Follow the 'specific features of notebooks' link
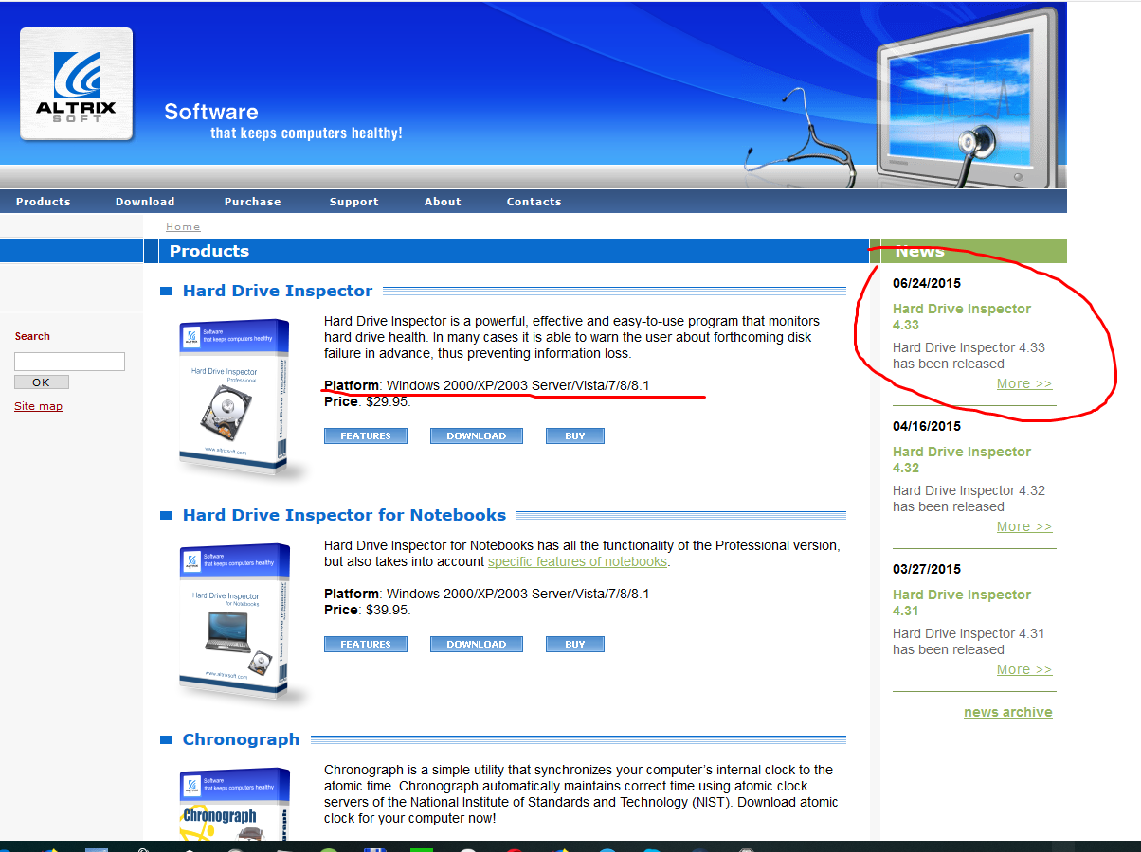 tap(578, 561)
